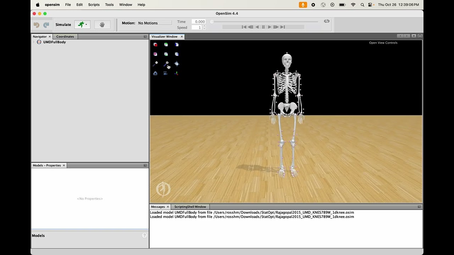
Task: Show the opened documents list dropdown
Action: 414,36
